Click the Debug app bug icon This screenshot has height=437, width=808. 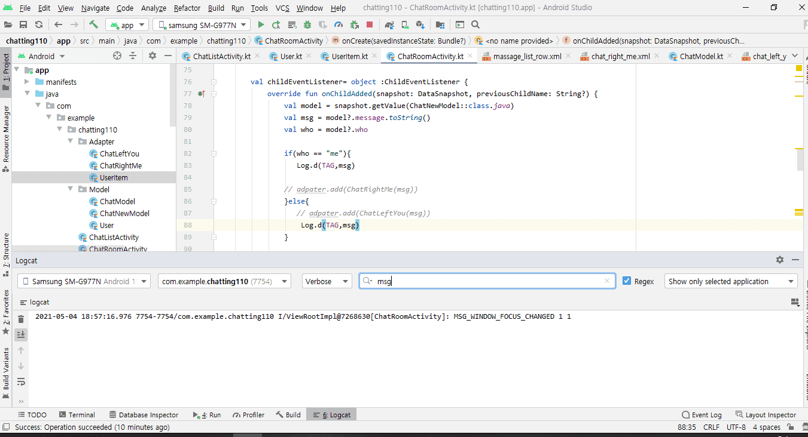click(x=307, y=24)
